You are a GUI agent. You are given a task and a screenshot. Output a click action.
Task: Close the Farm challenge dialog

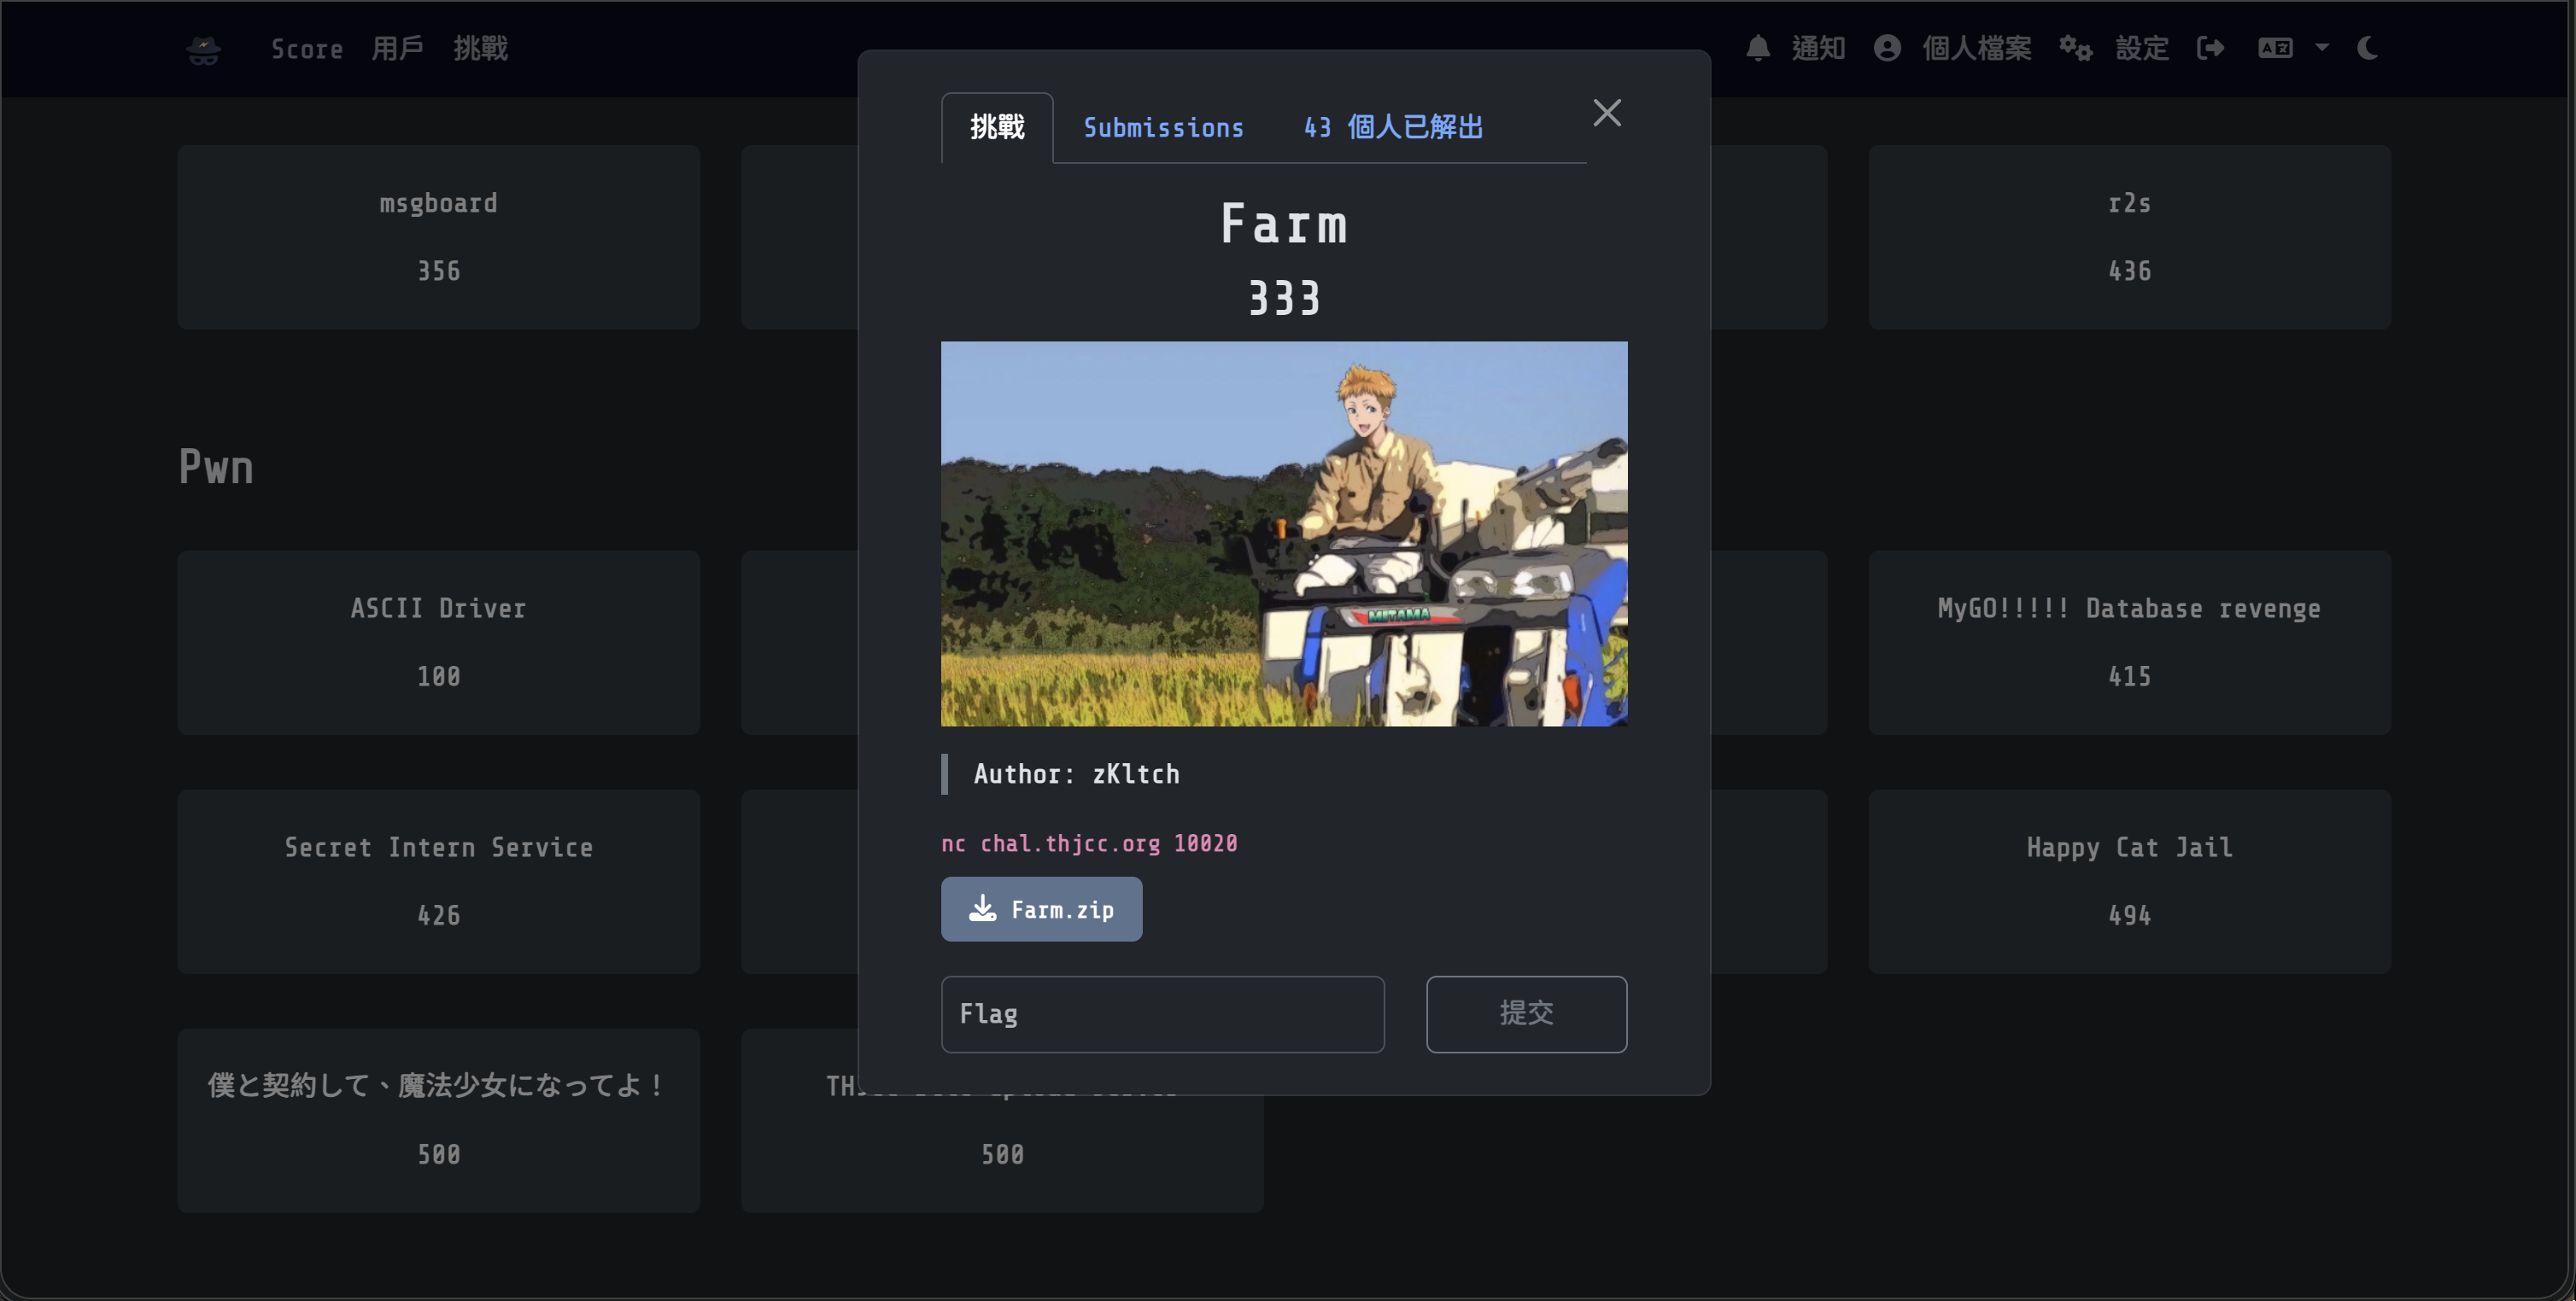pos(1607,113)
